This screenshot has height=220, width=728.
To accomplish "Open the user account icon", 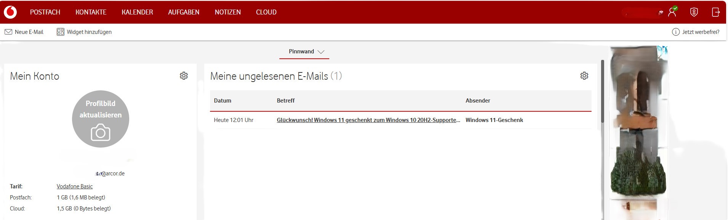I will (672, 12).
